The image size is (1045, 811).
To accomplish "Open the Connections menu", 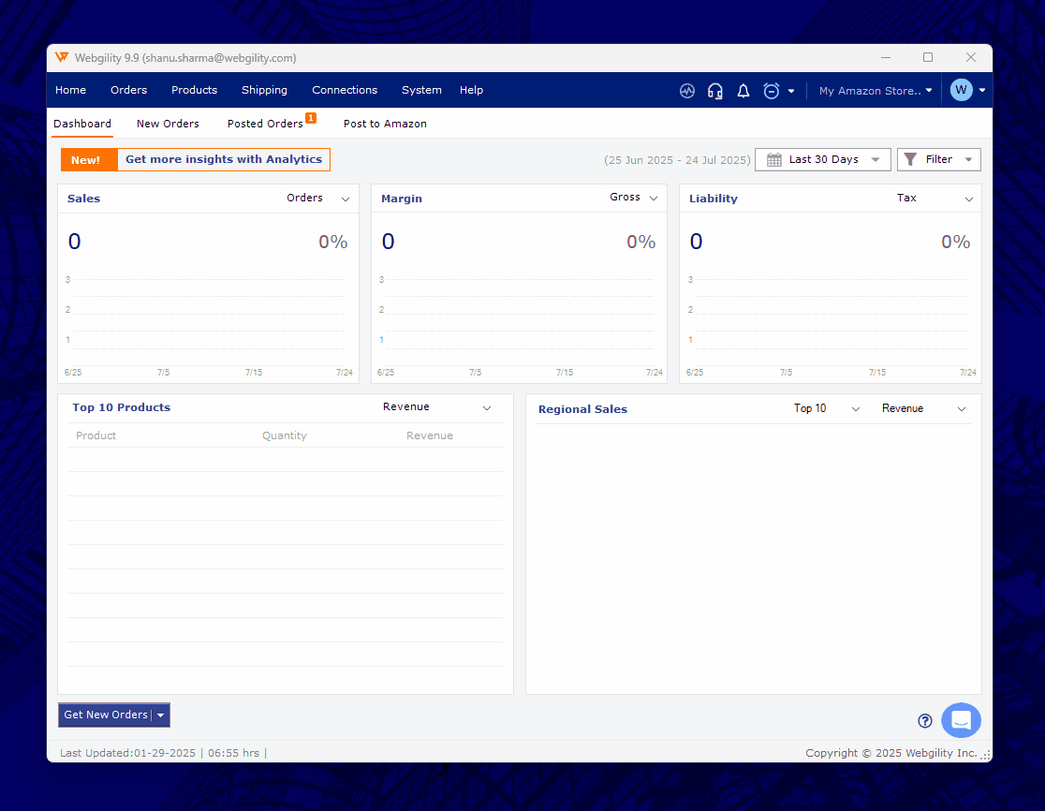I will click(345, 90).
